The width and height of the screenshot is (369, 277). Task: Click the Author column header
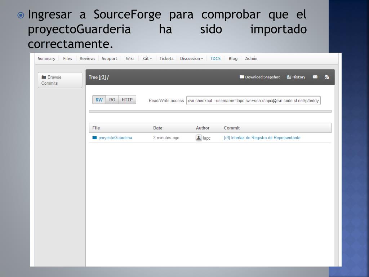pyautogui.click(x=203, y=128)
